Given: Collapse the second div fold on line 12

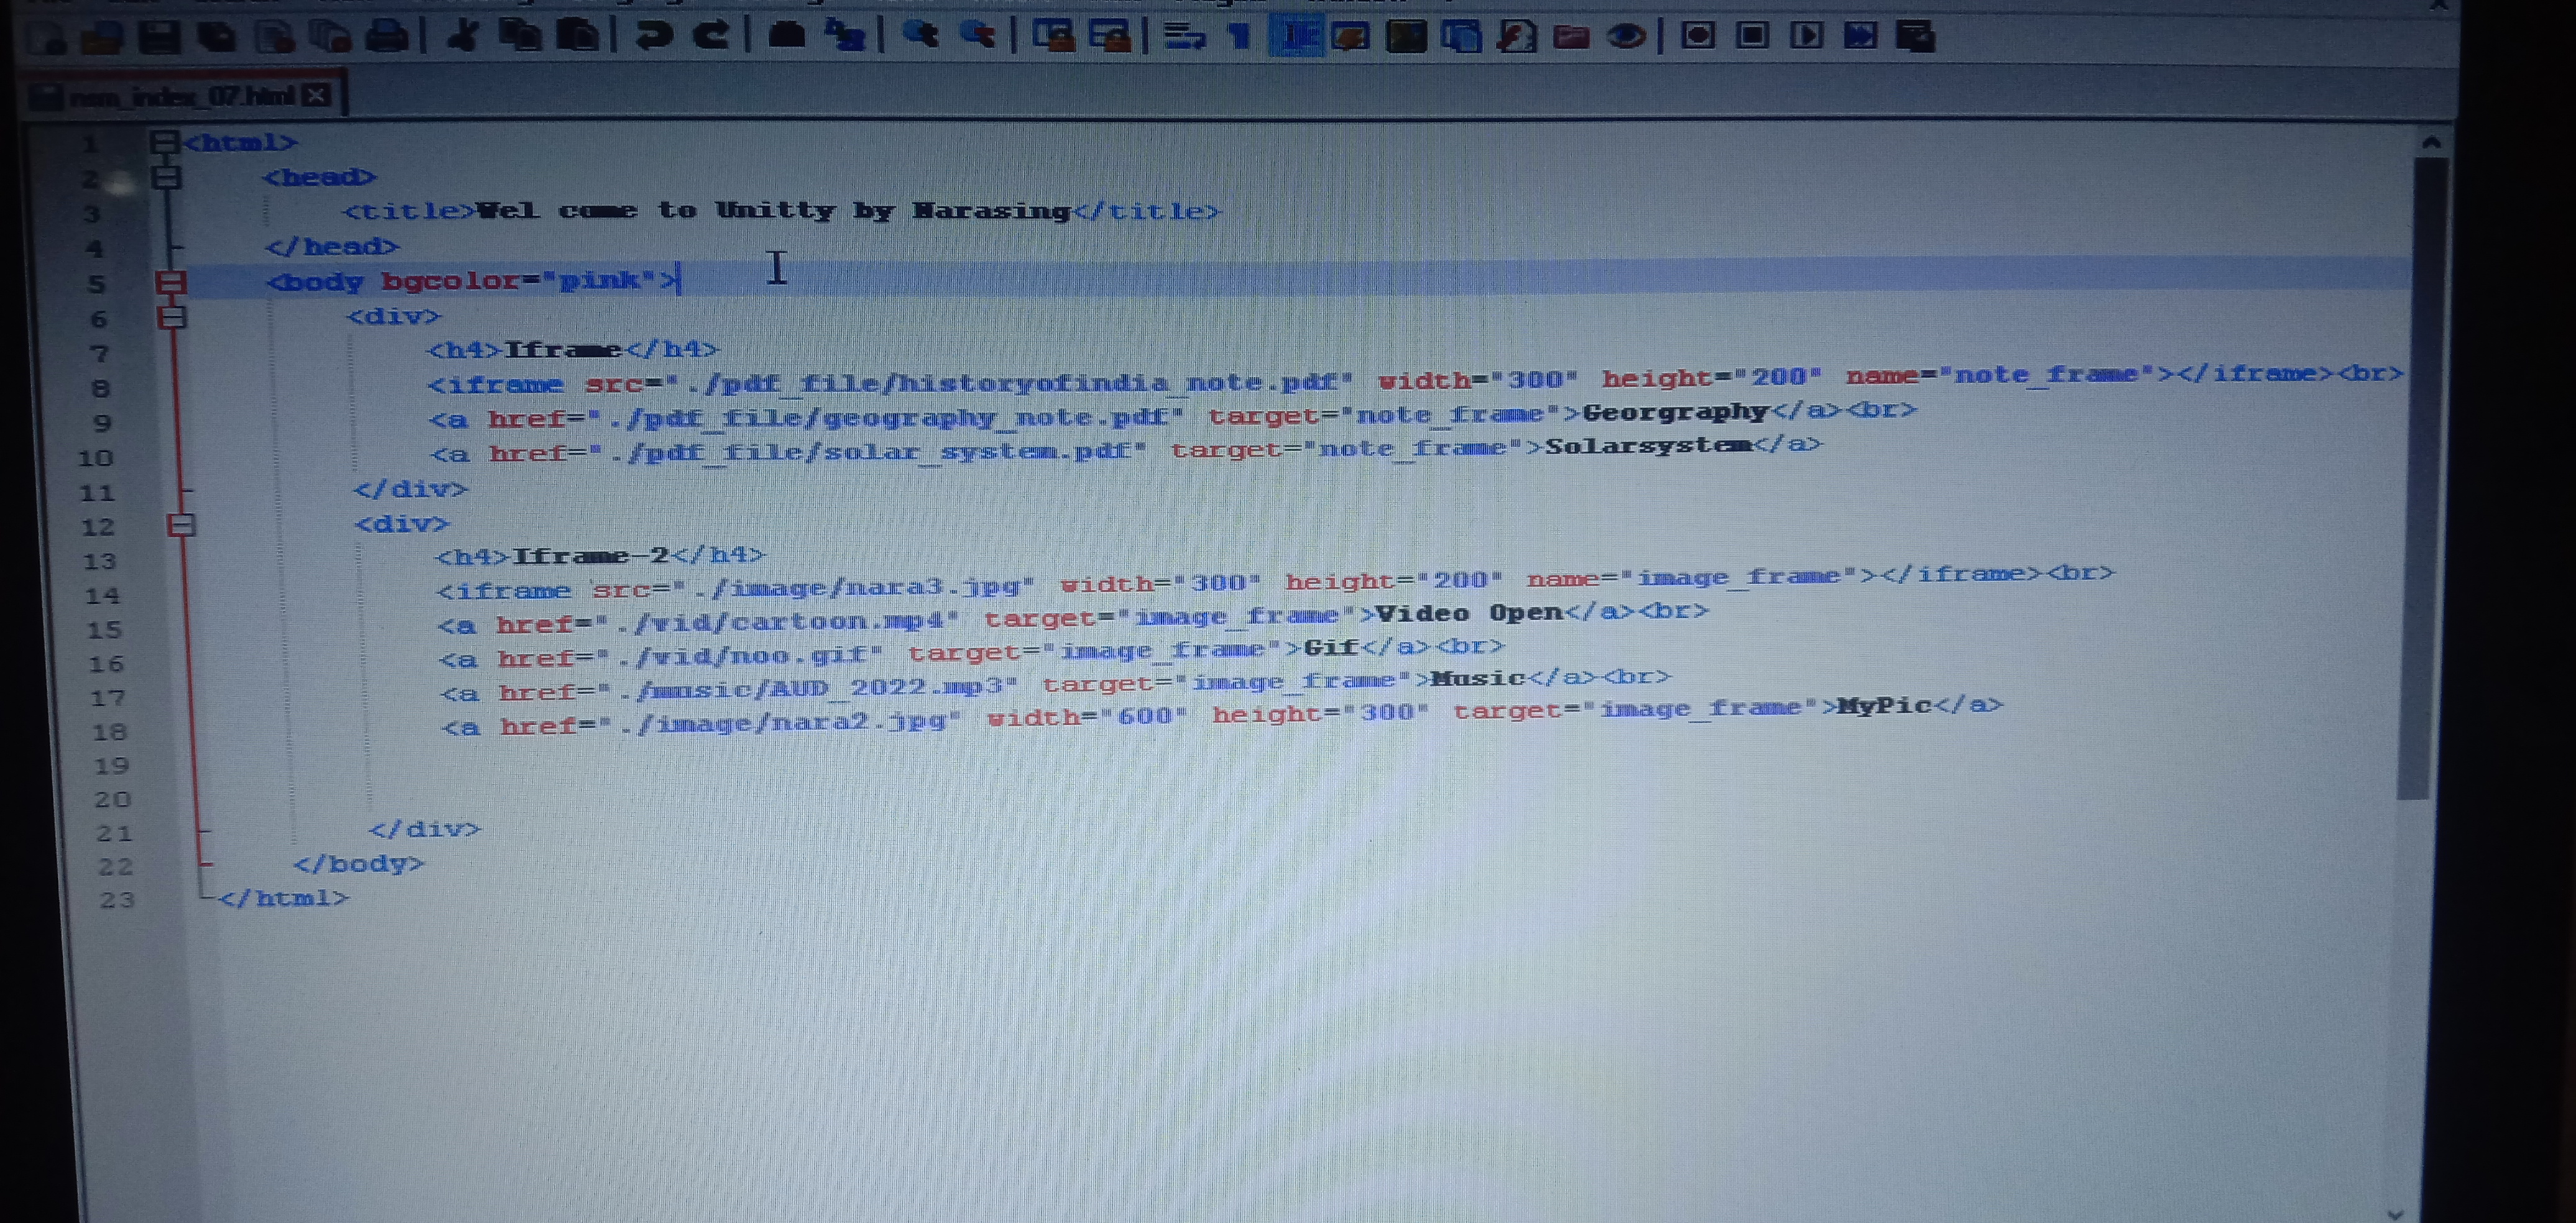Looking at the screenshot, I should pos(180,524).
